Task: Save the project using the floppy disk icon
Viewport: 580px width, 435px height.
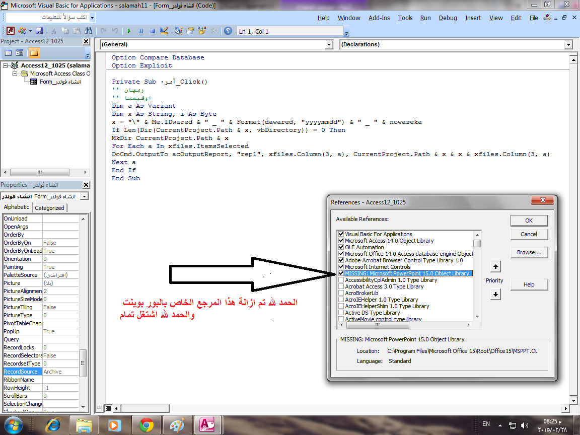Action: click(x=39, y=31)
